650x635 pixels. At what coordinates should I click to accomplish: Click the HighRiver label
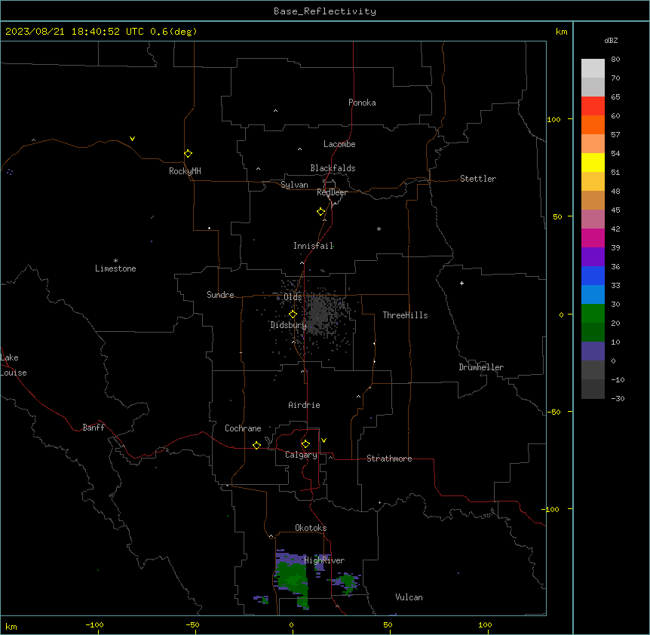pyautogui.click(x=324, y=560)
